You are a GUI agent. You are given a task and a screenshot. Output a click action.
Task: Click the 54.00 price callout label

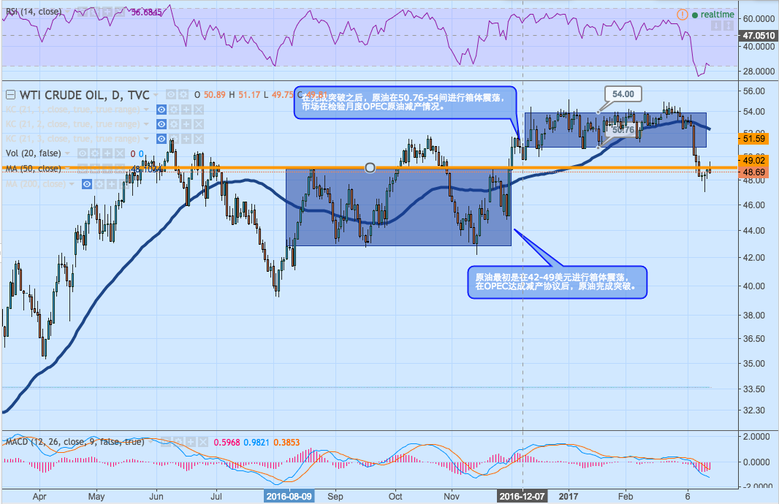[x=623, y=93]
